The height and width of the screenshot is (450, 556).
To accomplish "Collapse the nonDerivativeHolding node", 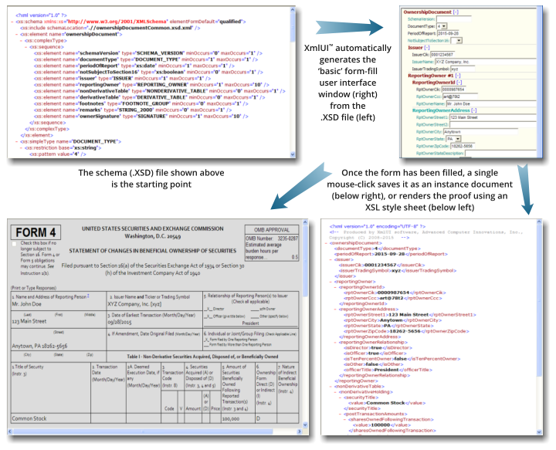I will coord(335,392).
